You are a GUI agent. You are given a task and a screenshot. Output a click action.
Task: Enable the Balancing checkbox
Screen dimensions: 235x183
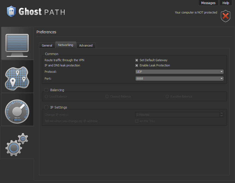coord(46,90)
